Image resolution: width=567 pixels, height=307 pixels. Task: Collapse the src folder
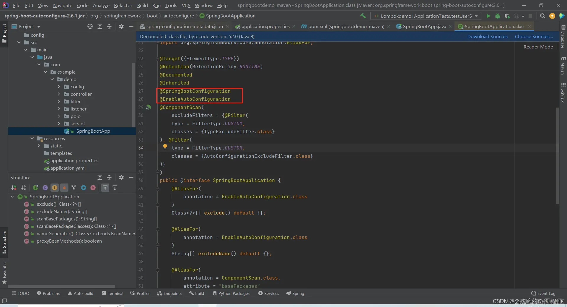pyautogui.click(x=19, y=43)
